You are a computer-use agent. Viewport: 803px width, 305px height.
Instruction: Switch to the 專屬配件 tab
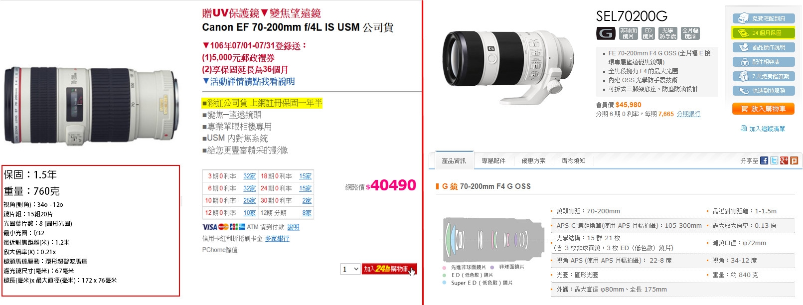tap(493, 160)
